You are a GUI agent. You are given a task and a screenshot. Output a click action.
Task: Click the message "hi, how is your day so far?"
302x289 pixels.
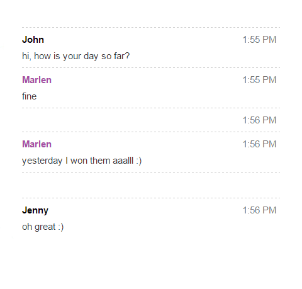[76, 56]
